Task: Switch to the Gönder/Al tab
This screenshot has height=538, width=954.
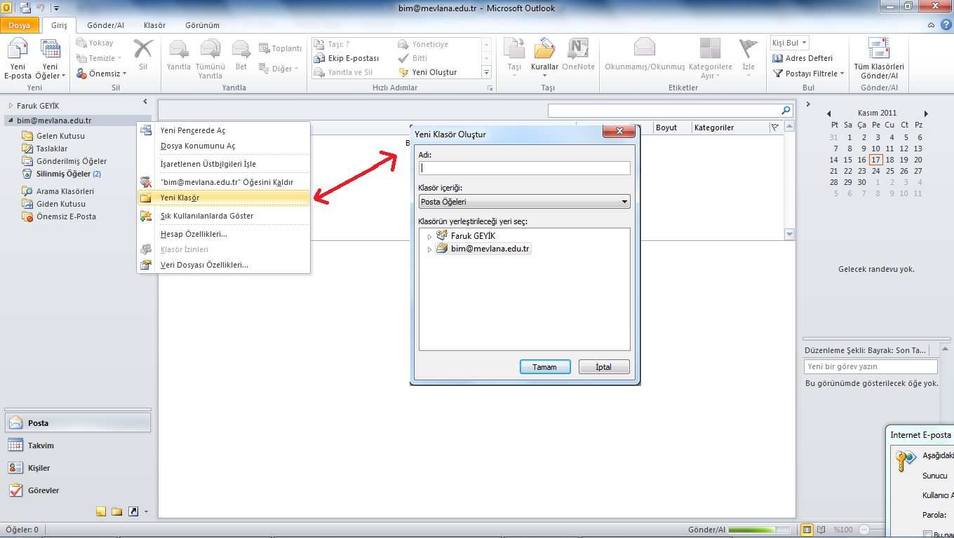Action: (105, 25)
